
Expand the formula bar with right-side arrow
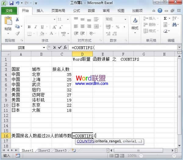(179, 47)
